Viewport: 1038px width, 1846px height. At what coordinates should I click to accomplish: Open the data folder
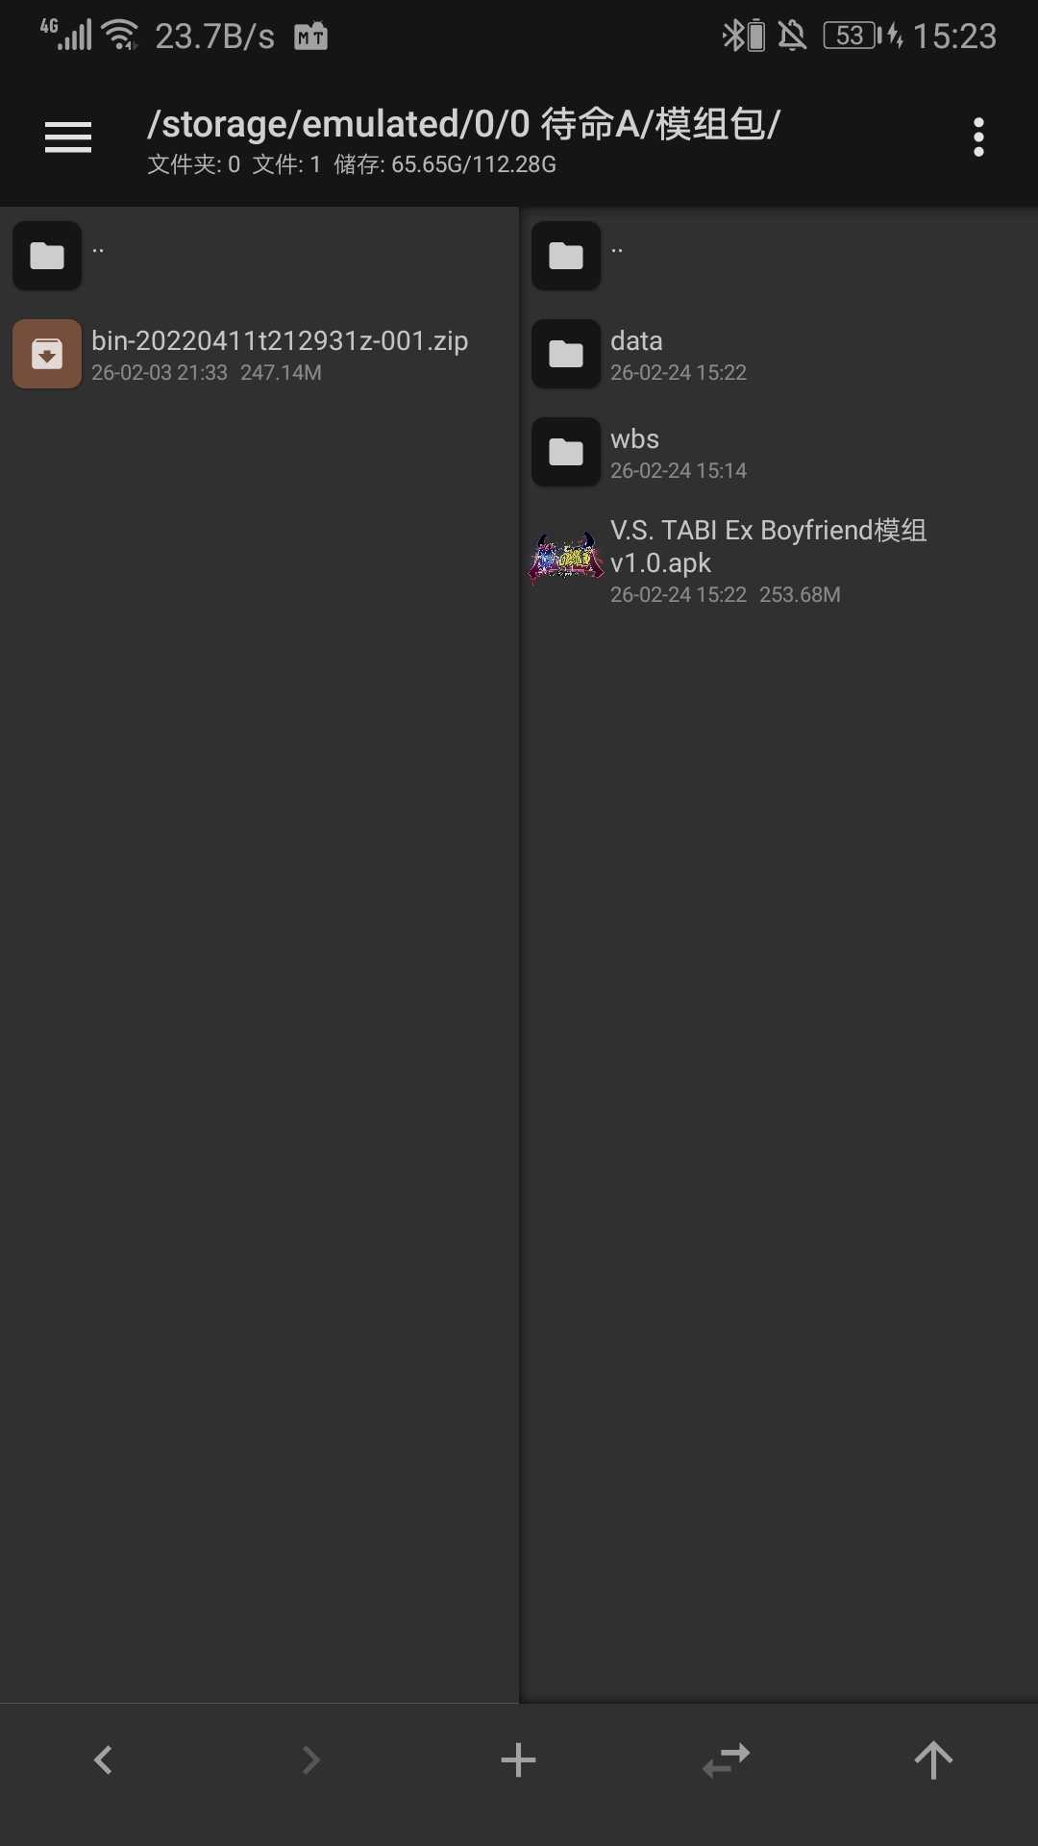pos(778,354)
